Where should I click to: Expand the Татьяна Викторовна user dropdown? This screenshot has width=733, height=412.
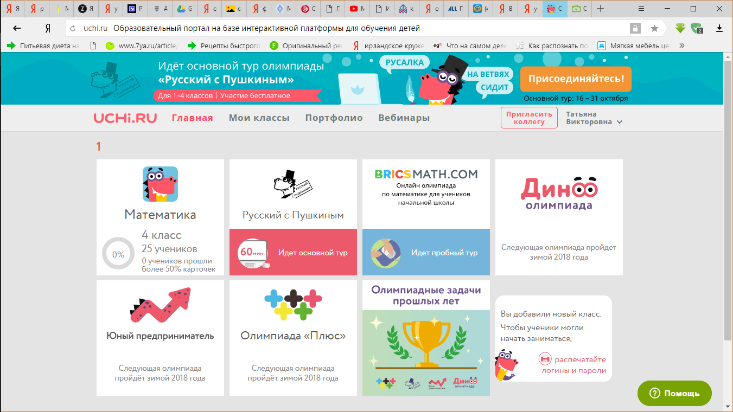tap(619, 122)
